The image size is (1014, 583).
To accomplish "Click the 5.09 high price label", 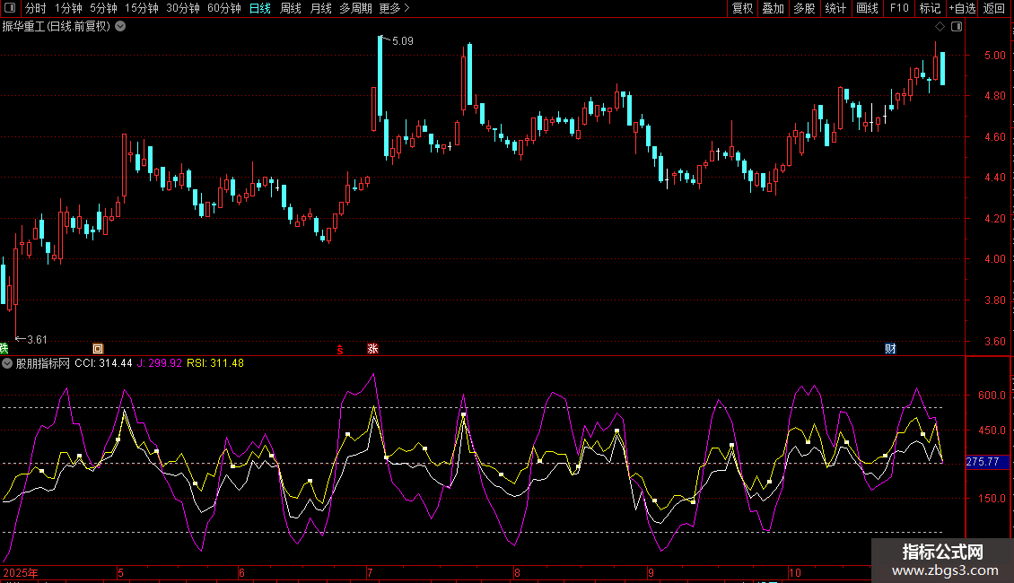I will [403, 41].
